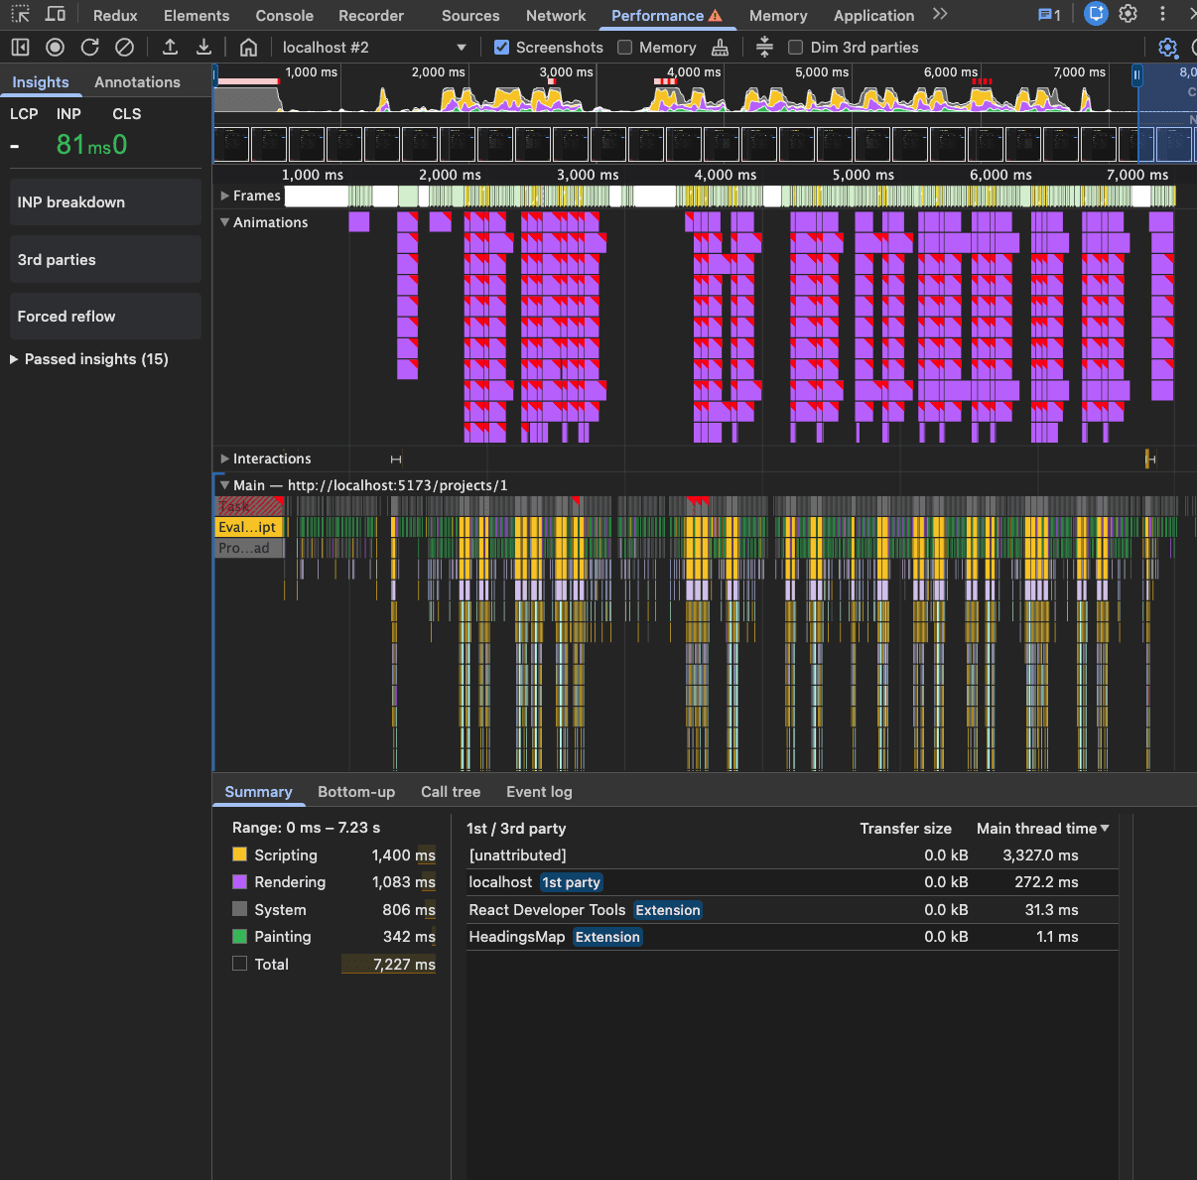1197x1180 pixels.
Task: Open the Network panel tab
Action: click(x=556, y=15)
